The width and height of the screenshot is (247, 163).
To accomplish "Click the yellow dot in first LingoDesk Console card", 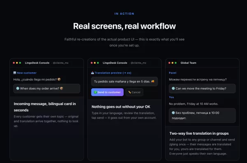I will [17, 63].
